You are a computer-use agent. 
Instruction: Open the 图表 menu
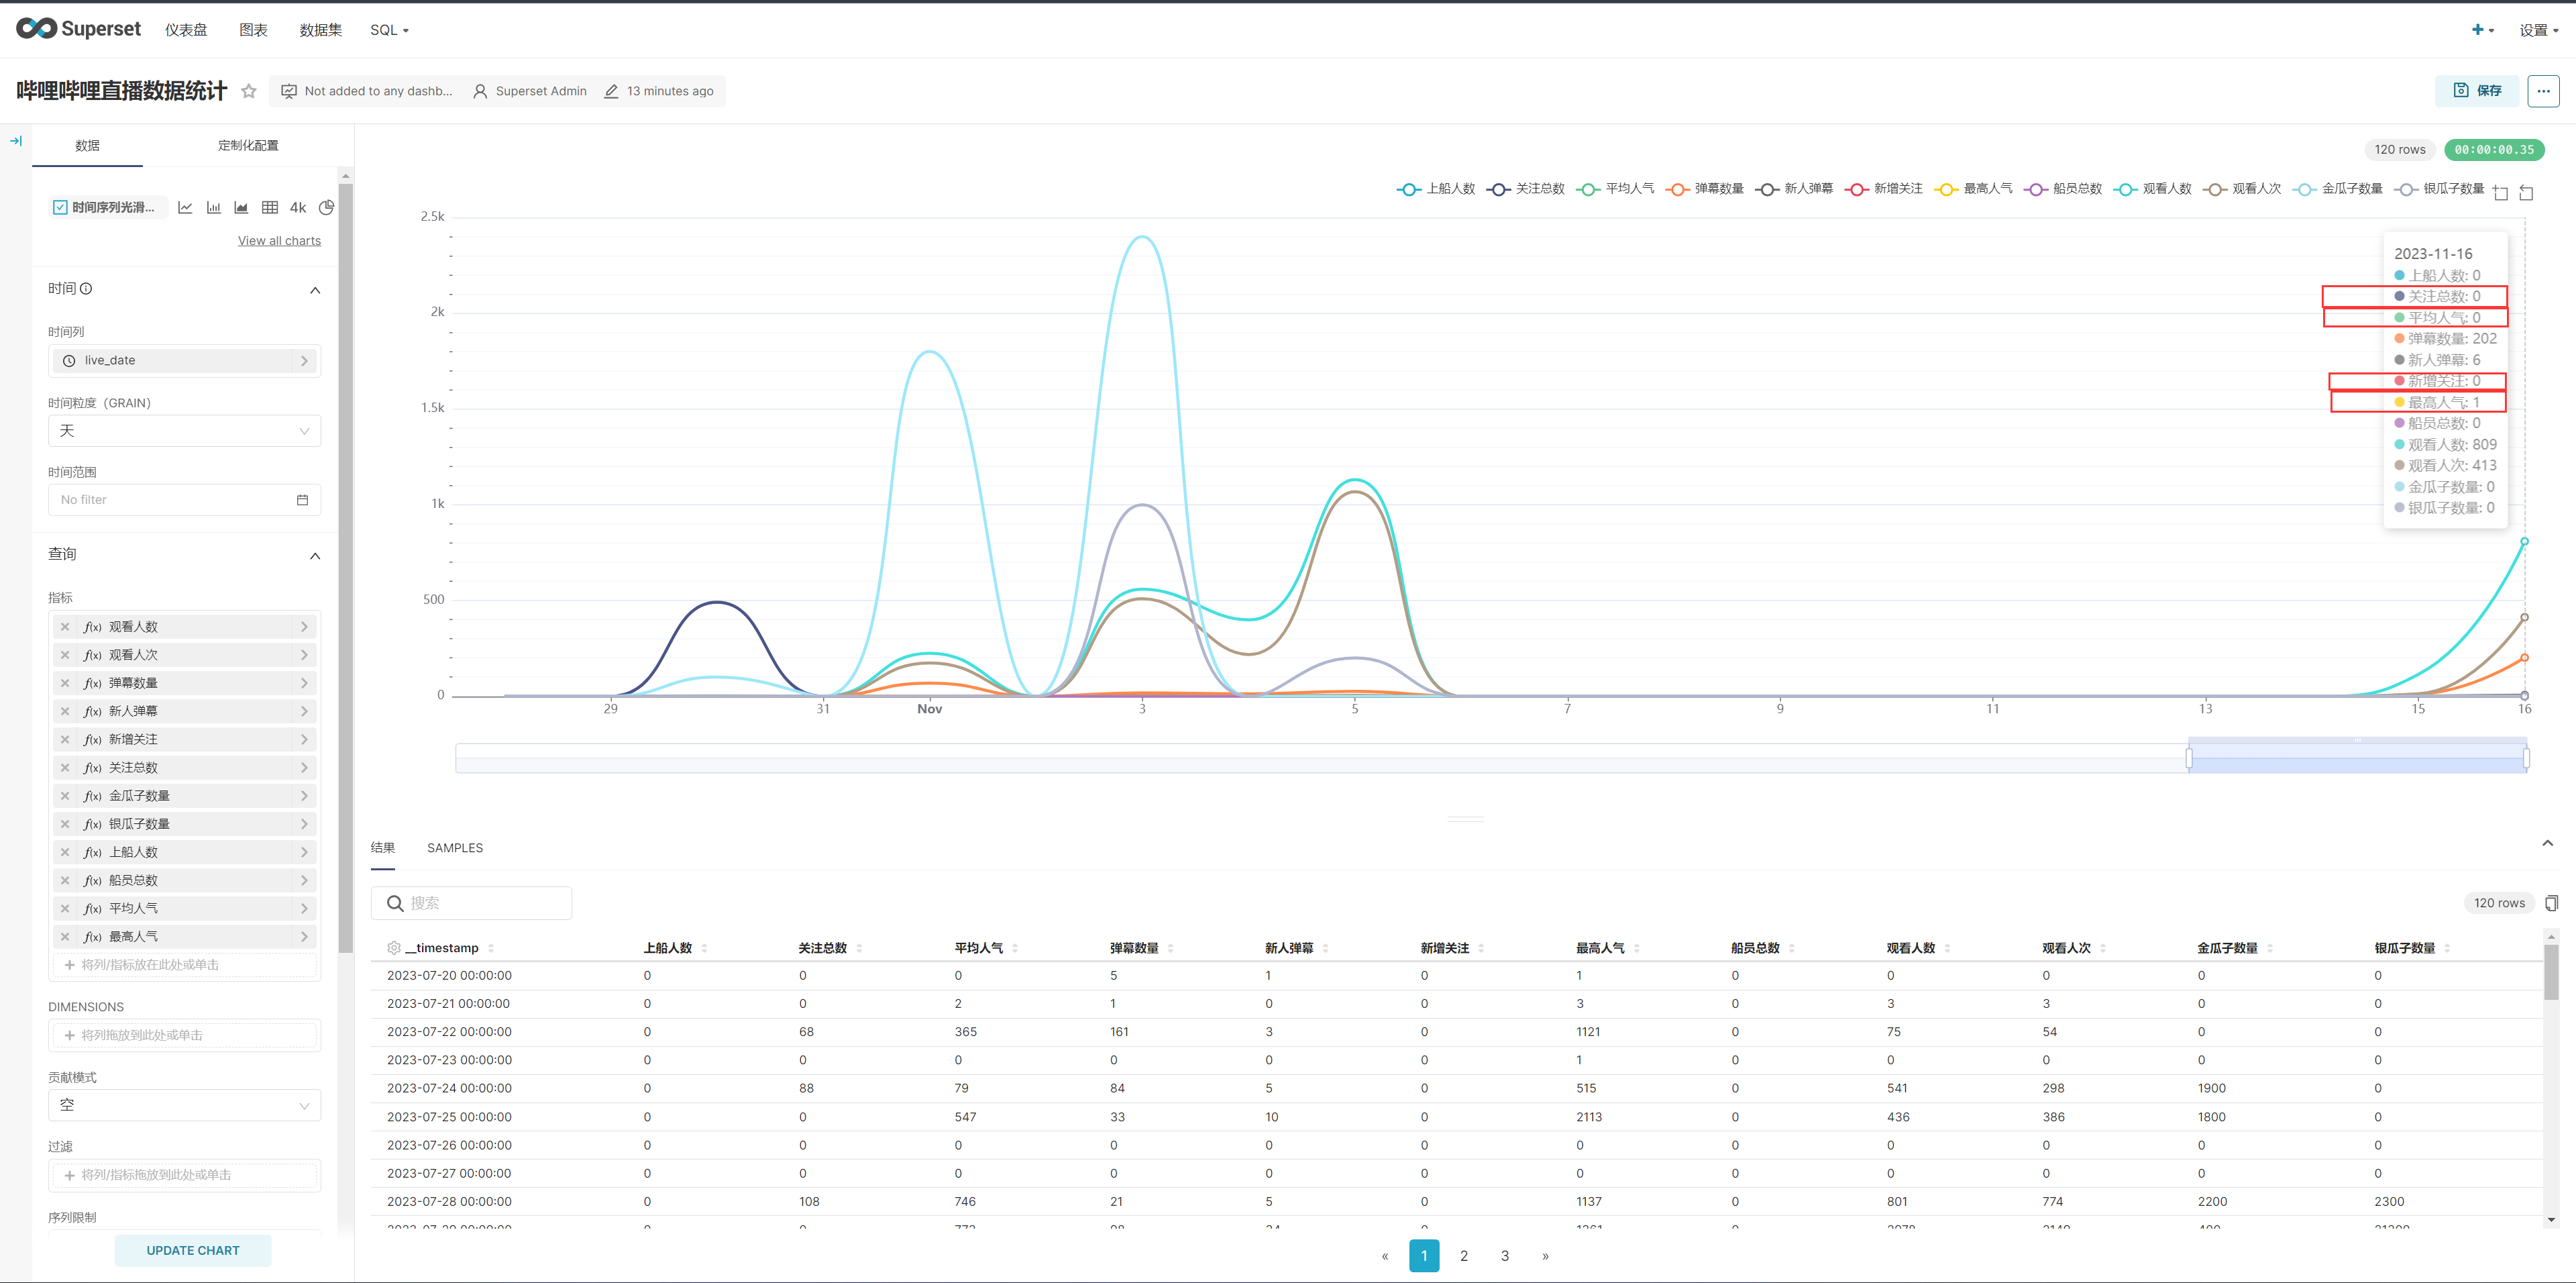[253, 30]
